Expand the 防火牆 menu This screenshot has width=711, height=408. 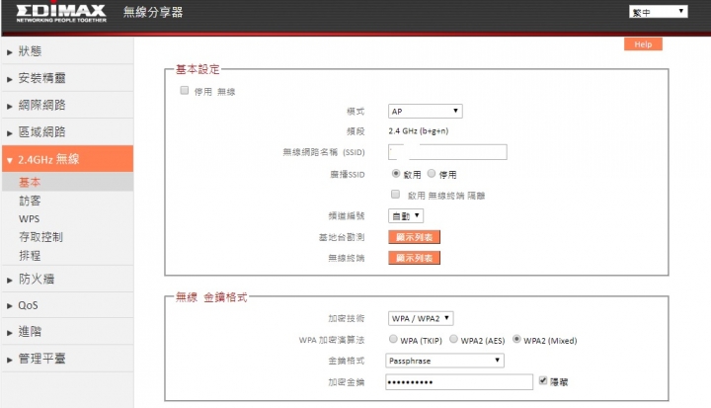(x=67, y=280)
